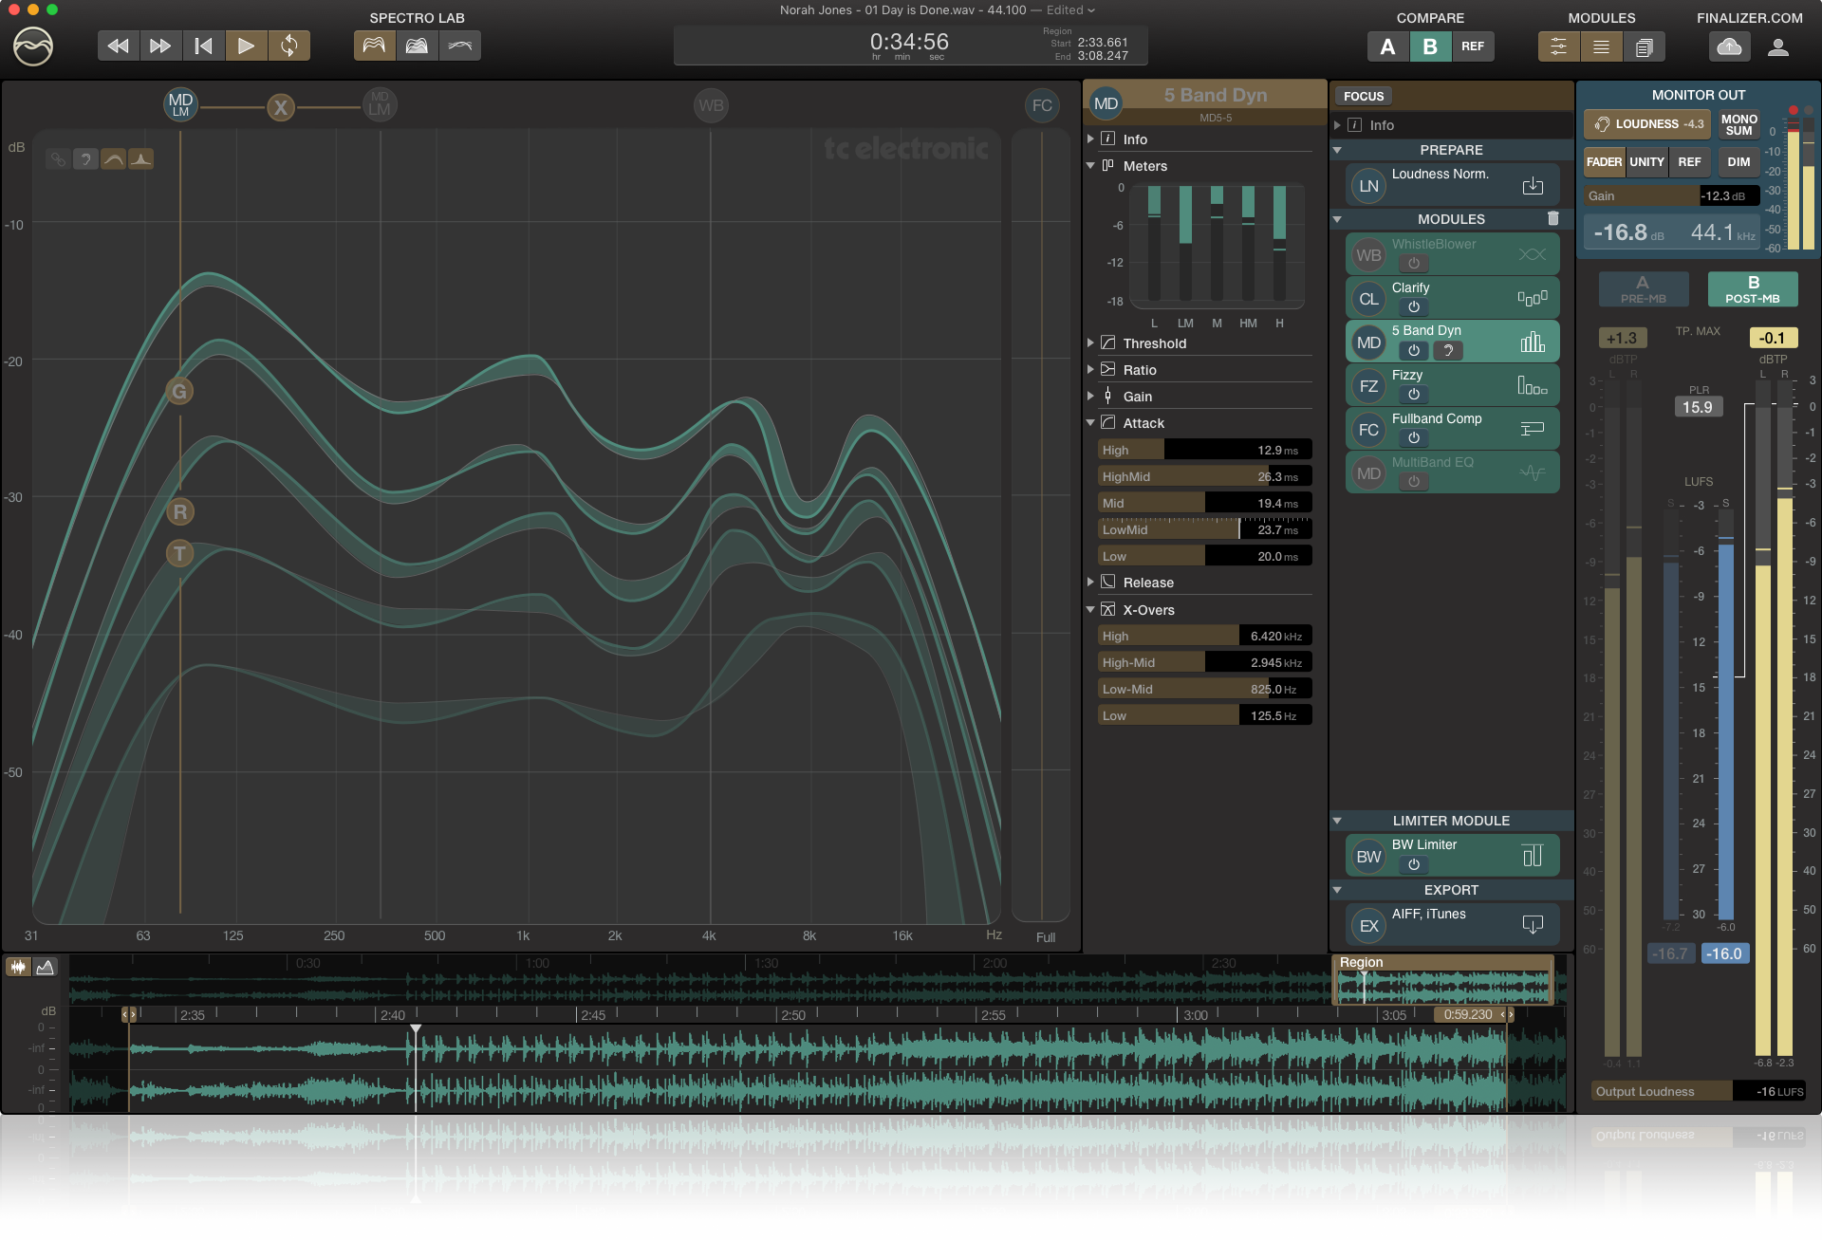Screen dimensions: 1822x1240
Task: Enable the MONO SUM monitor switch
Action: point(1738,124)
